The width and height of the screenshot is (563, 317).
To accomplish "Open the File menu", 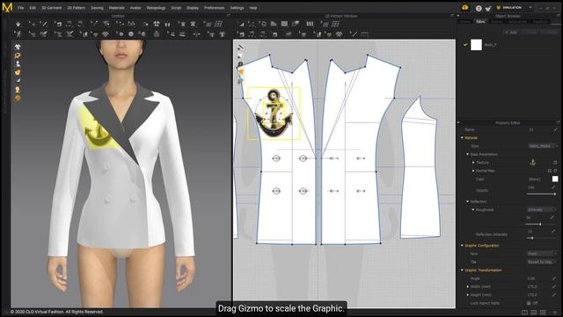I will click(21, 8).
